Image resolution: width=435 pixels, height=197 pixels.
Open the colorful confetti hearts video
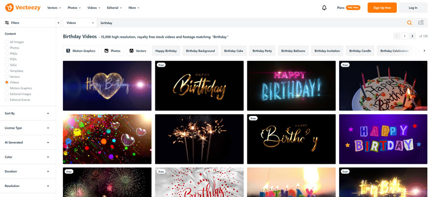pos(107,139)
